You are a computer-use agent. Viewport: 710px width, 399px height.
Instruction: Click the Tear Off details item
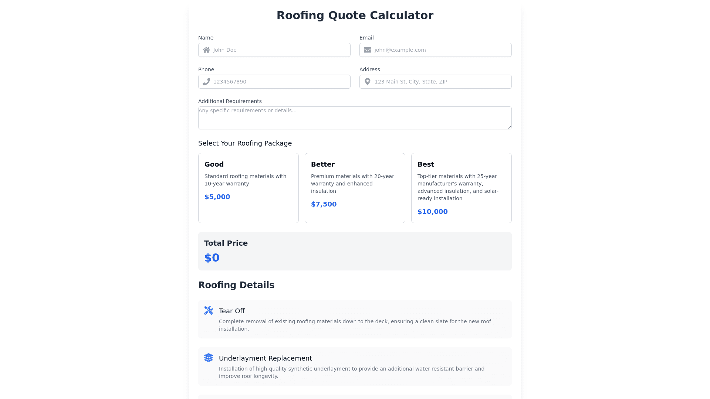pos(355,319)
